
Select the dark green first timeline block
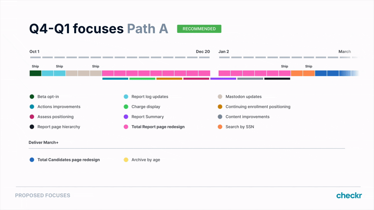pos(35,73)
